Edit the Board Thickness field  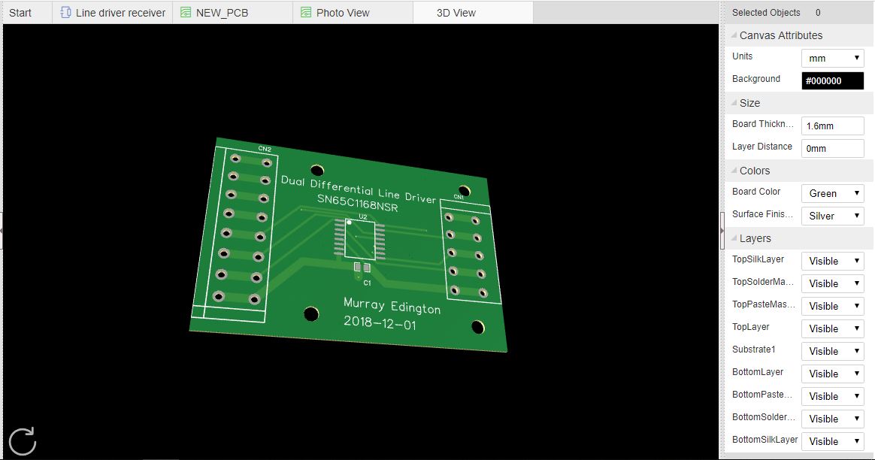pos(833,126)
